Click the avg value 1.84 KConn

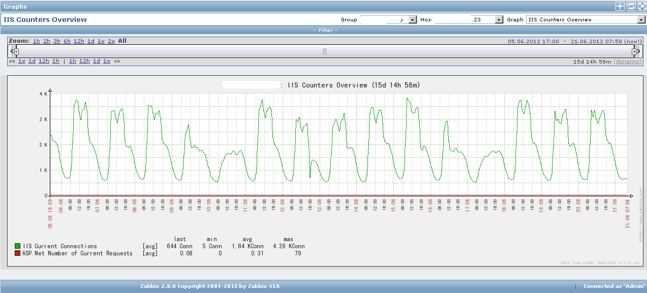[x=248, y=246]
